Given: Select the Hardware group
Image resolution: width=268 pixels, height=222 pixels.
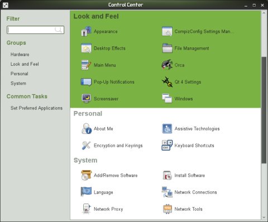Looking at the screenshot, I should [20, 55].
